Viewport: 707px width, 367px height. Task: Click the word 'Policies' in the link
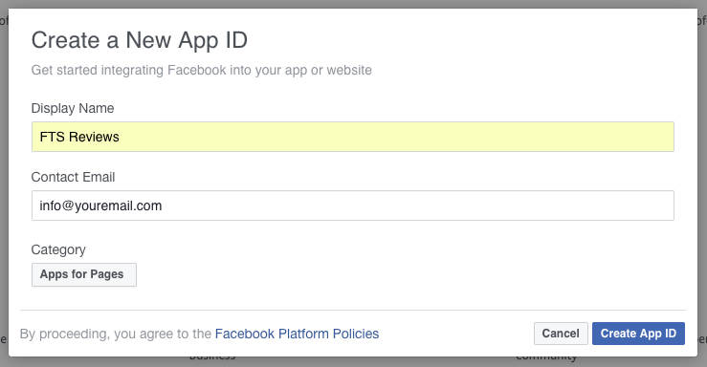(356, 334)
